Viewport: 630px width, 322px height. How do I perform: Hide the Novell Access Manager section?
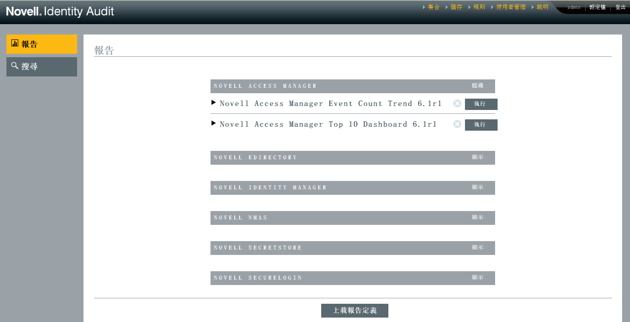[477, 86]
